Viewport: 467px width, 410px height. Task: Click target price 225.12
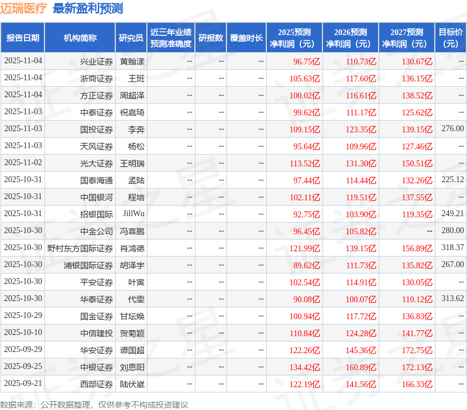point(452,179)
